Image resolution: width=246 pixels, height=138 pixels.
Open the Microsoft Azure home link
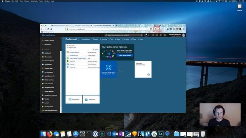click(49, 35)
